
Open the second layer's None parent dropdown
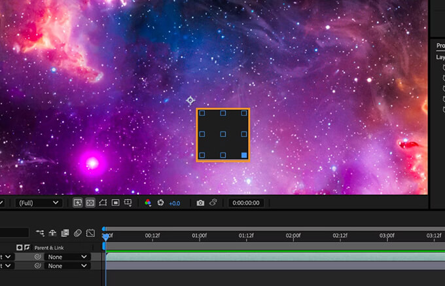(x=67, y=266)
